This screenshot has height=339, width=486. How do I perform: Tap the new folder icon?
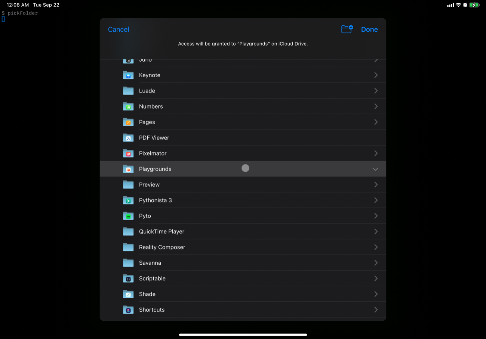click(x=347, y=29)
